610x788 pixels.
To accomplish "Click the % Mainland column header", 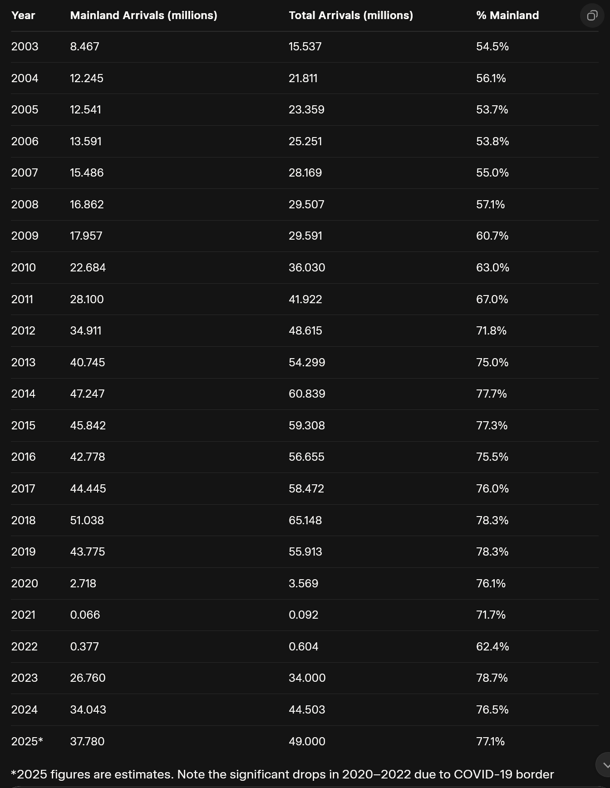I will tap(507, 15).
